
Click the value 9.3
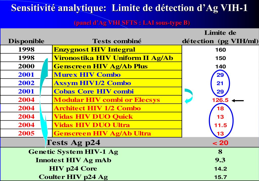[x=220, y=160]
